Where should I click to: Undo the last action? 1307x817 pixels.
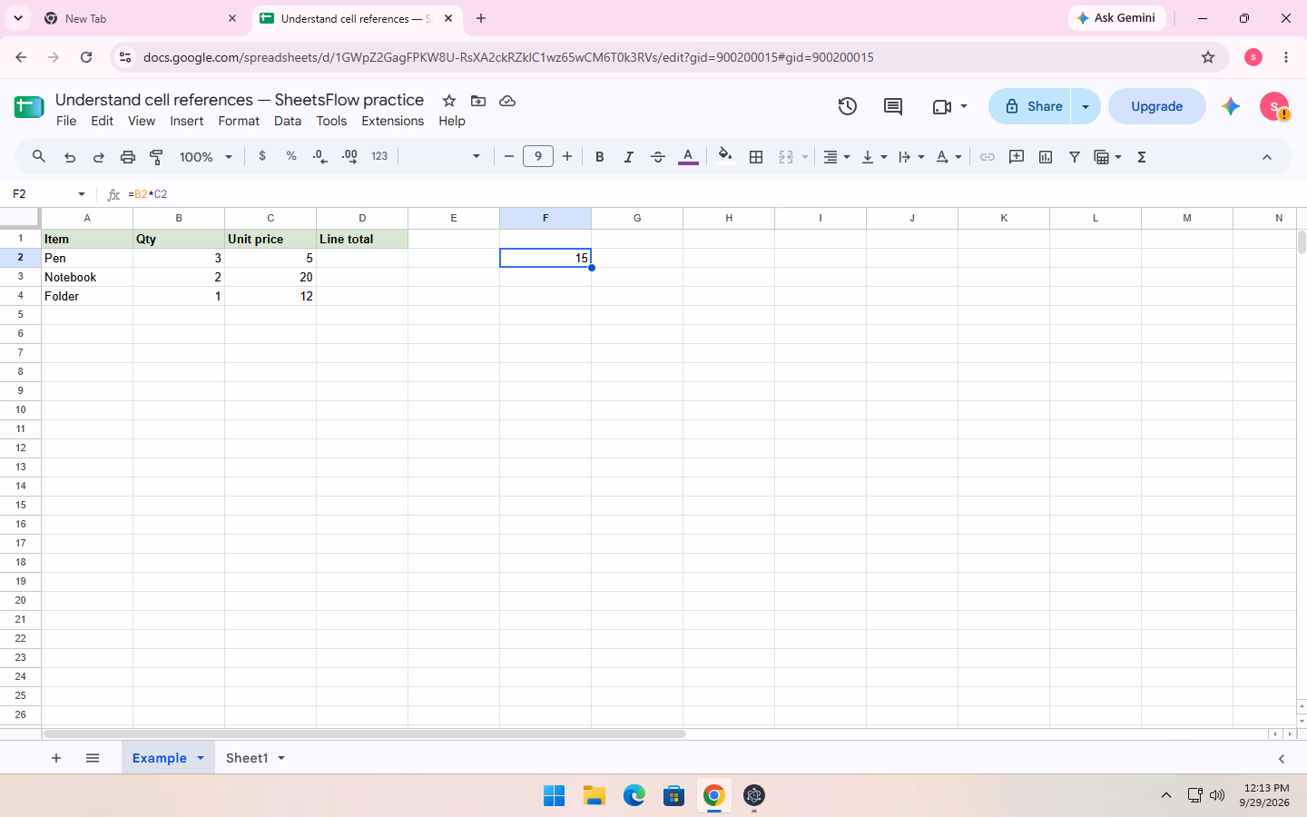click(x=70, y=157)
